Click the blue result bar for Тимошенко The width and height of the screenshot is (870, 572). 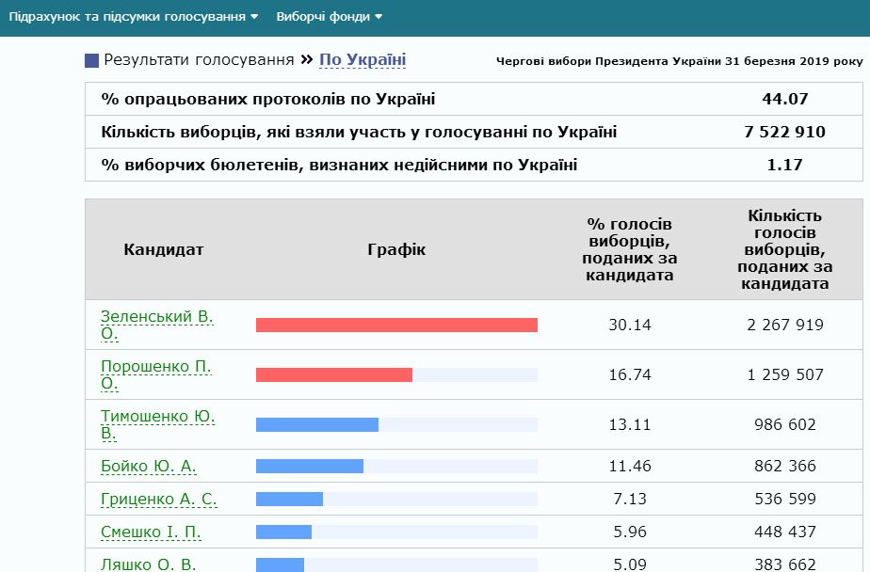(x=316, y=424)
